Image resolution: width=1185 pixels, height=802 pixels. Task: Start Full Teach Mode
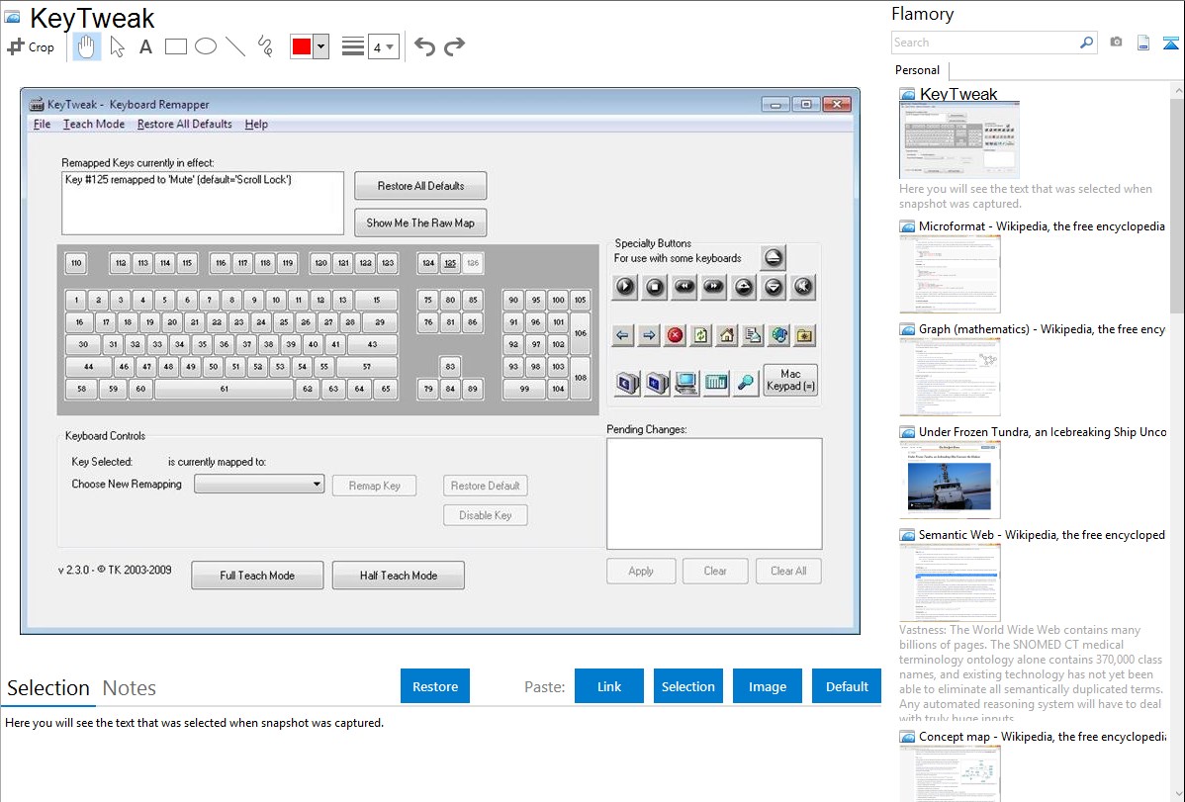coord(257,576)
